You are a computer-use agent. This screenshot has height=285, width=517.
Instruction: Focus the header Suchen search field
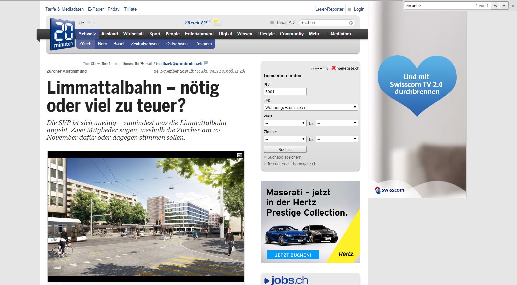(324, 23)
